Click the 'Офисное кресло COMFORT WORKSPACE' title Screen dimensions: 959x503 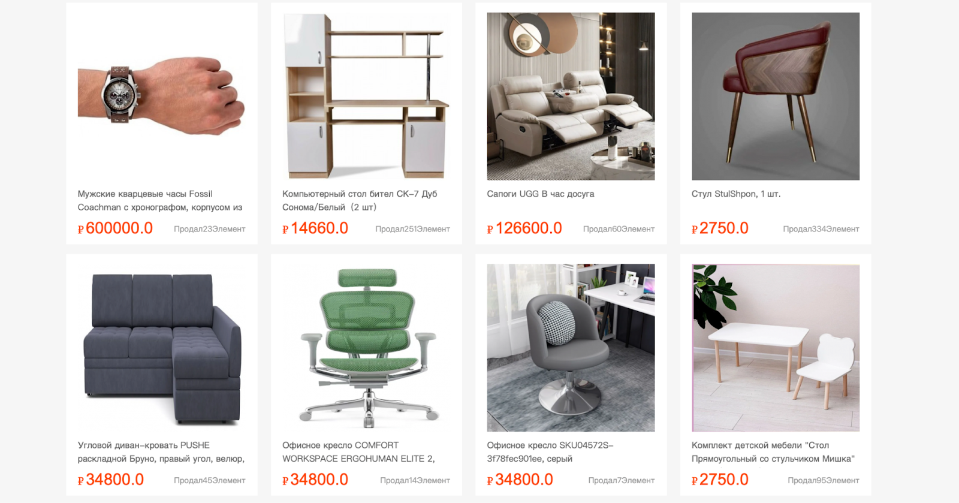coord(358,452)
